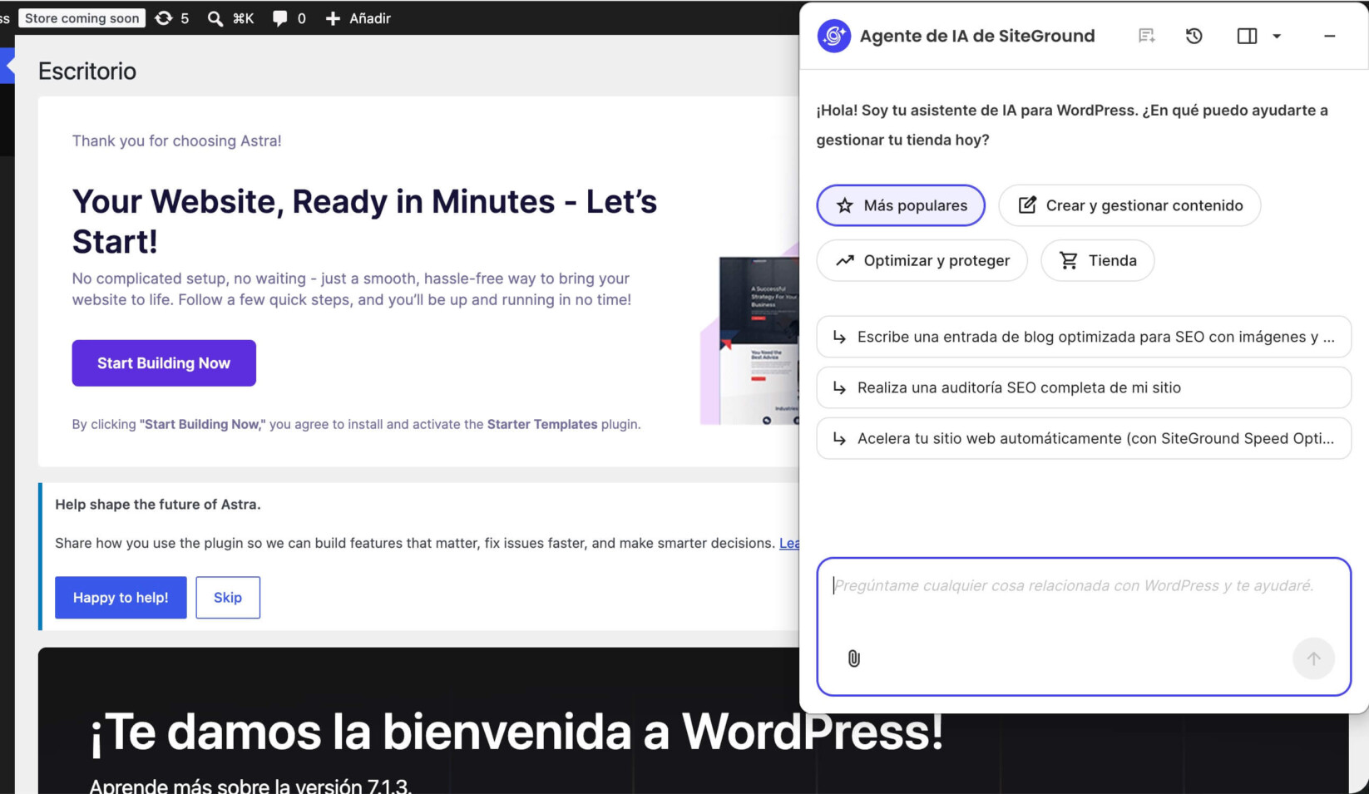Choose the SEO blog post suggestion
The height and width of the screenshot is (794, 1369).
(1084, 337)
